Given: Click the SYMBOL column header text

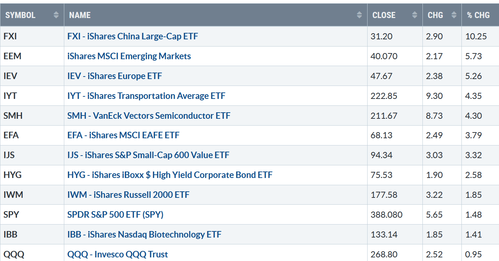Looking at the screenshot, I should tap(20, 15).
